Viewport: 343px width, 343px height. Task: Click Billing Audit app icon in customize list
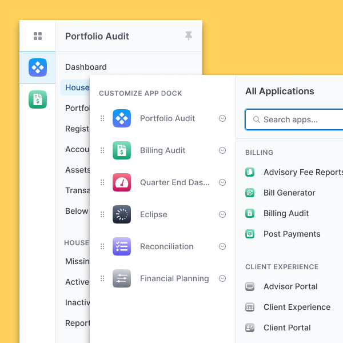coord(122,150)
